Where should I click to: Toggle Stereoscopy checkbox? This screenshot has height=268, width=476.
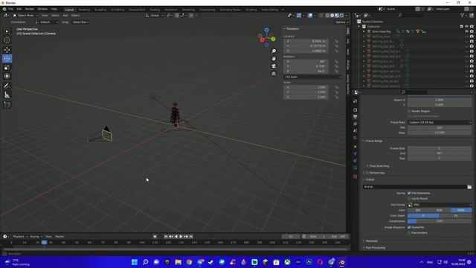coord(367,173)
